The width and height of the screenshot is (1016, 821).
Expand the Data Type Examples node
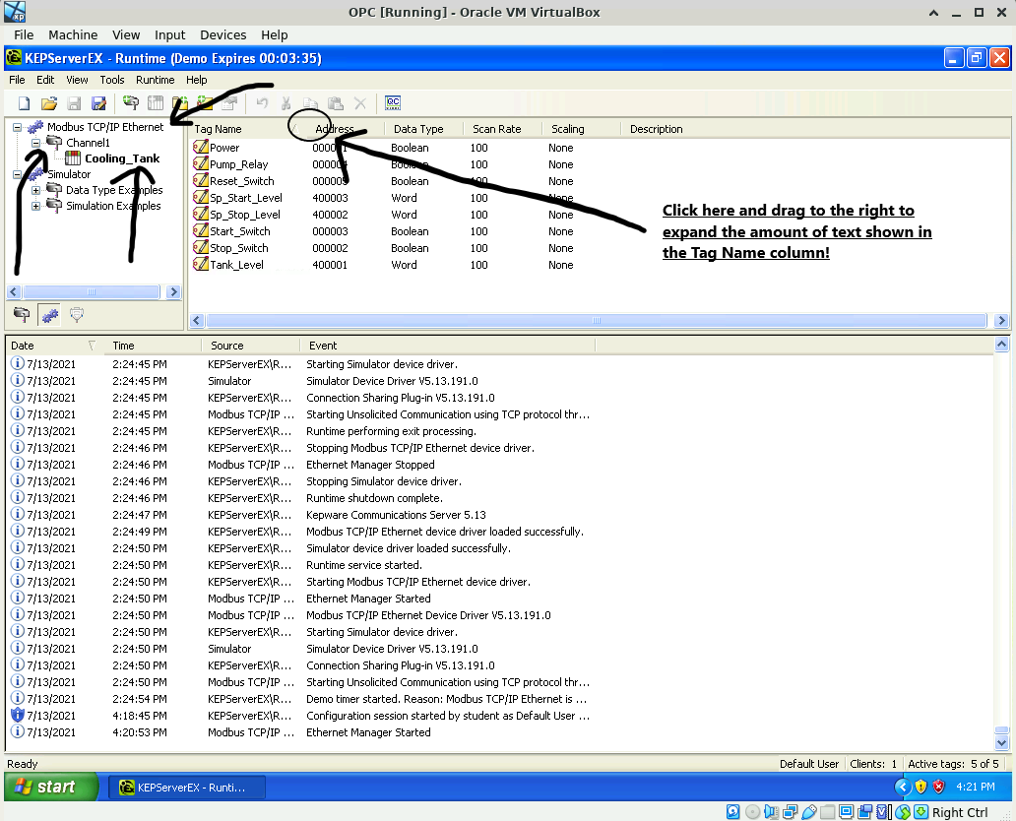point(36,190)
